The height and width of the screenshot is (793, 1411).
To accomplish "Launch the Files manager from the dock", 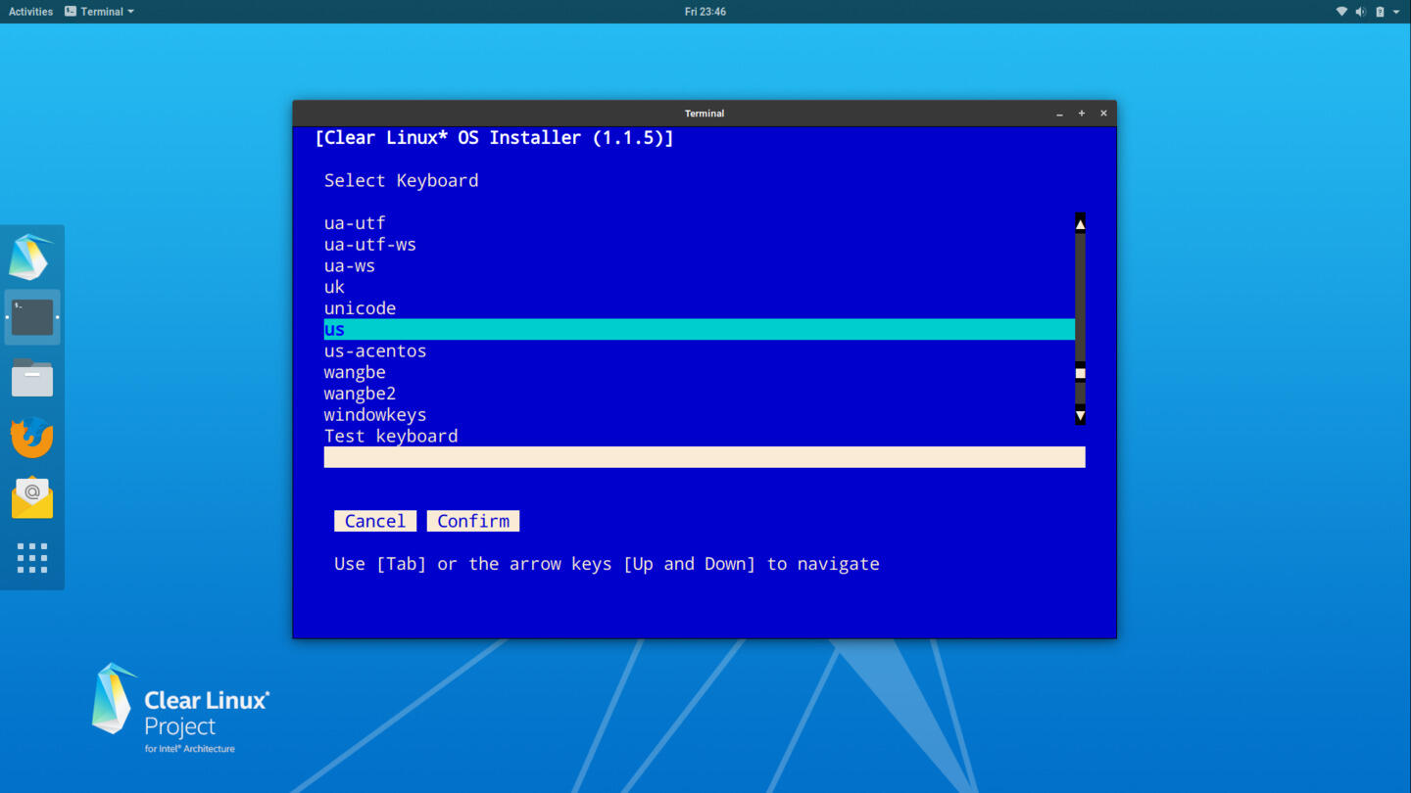I will pos(32,377).
